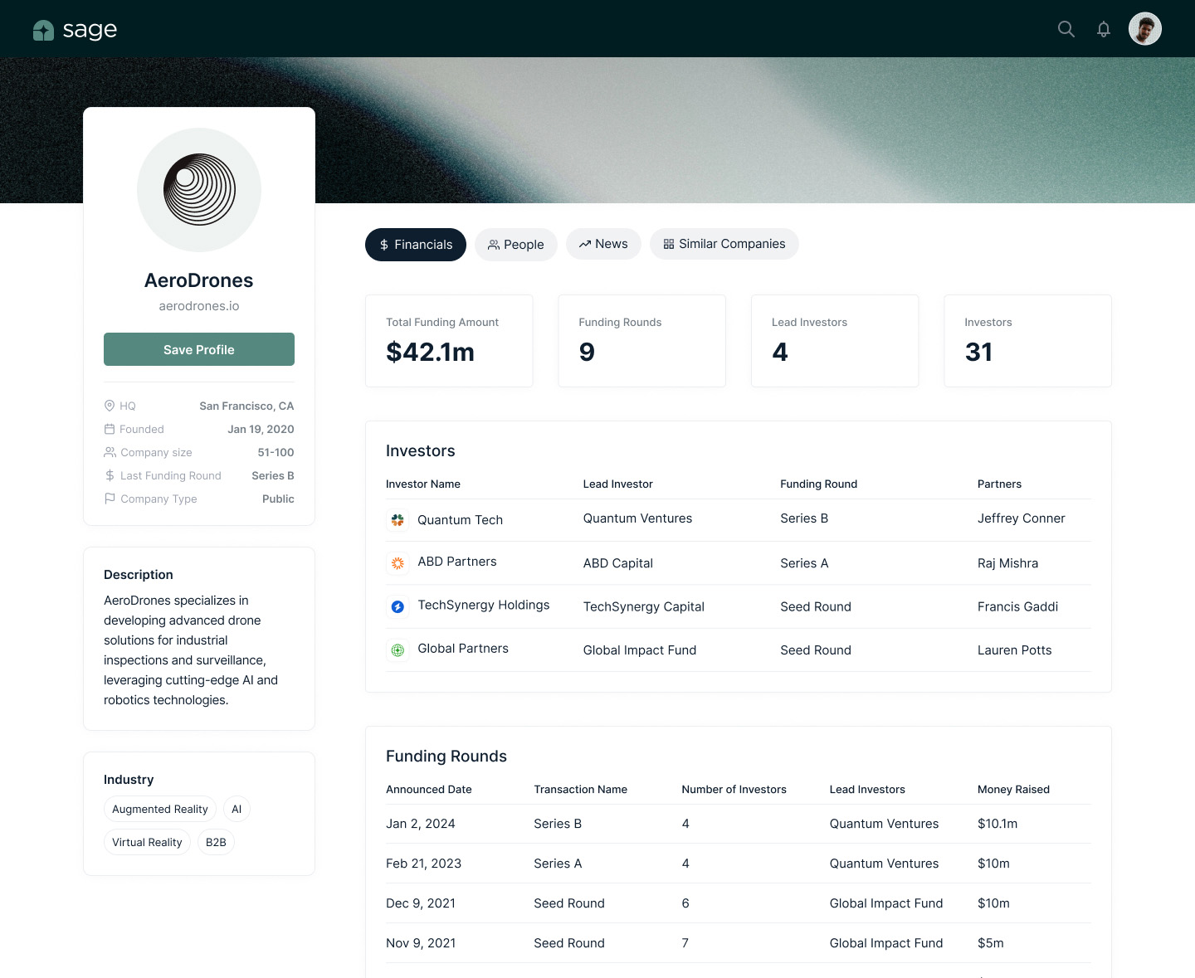Select the Virtual Reality industry tag
Image resolution: width=1195 pixels, height=978 pixels.
point(147,842)
